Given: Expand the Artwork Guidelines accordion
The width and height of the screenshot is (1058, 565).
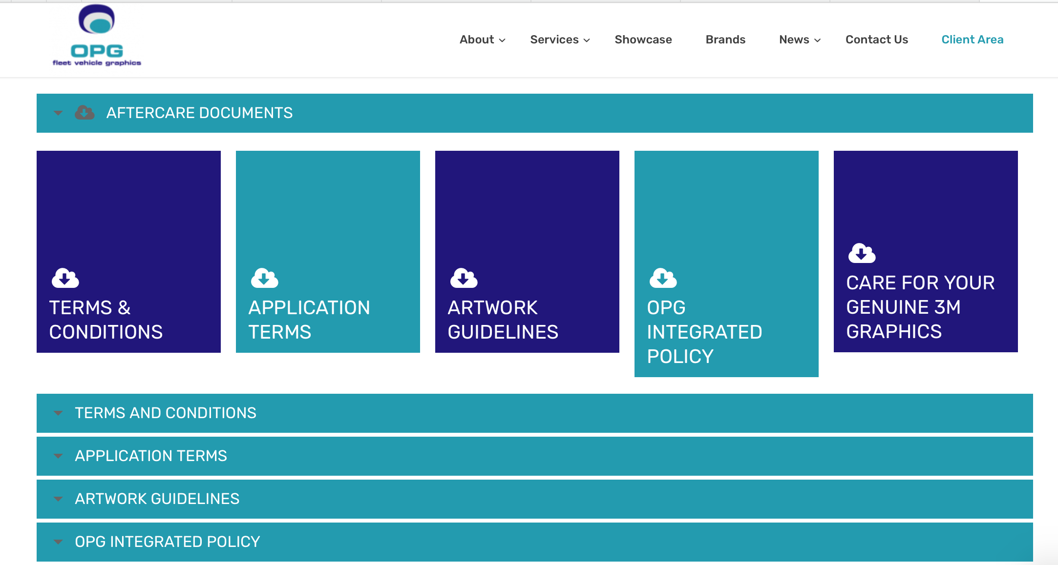Looking at the screenshot, I should point(535,499).
